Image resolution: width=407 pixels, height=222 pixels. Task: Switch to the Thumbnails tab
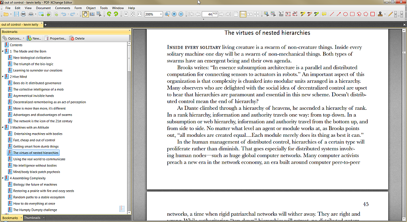[x=32, y=218]
